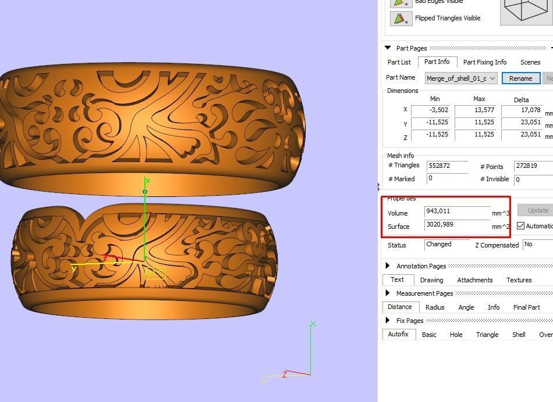
Task: Click the lower ring model in viewport
Action: [144, 261]
